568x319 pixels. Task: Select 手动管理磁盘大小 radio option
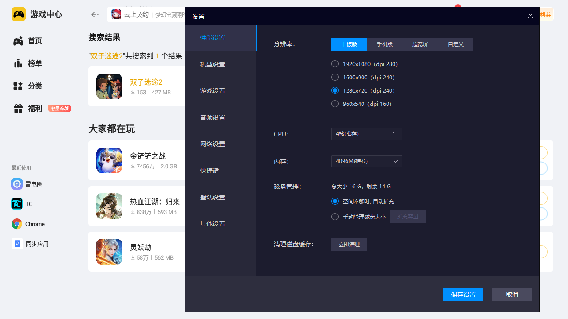[x=335, y=217]
